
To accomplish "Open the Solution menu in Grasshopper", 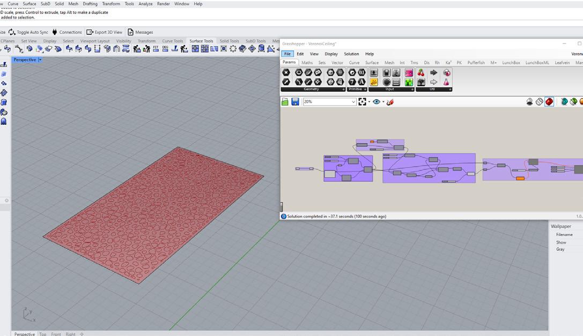I will point(351,54).
